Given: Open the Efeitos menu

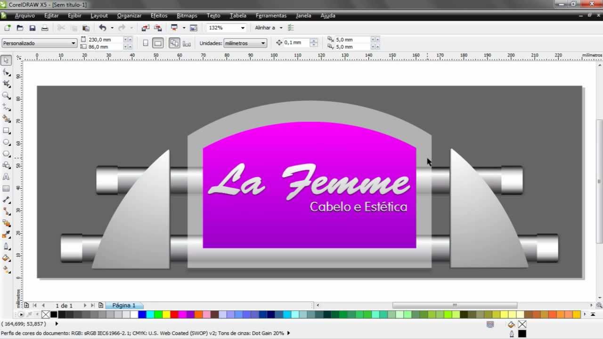Looking at the screenshot, I should click(x=159, y=16).
